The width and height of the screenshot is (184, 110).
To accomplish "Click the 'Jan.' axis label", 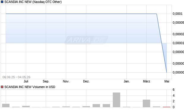I will pos(127,81).
